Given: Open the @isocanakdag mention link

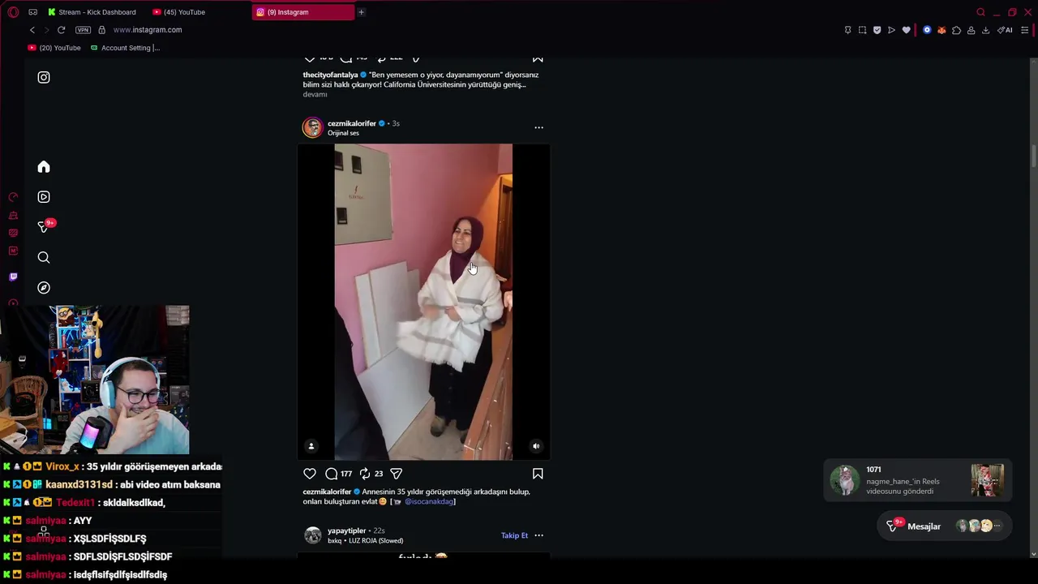Looking at the screenshot, I should (429, 502).
